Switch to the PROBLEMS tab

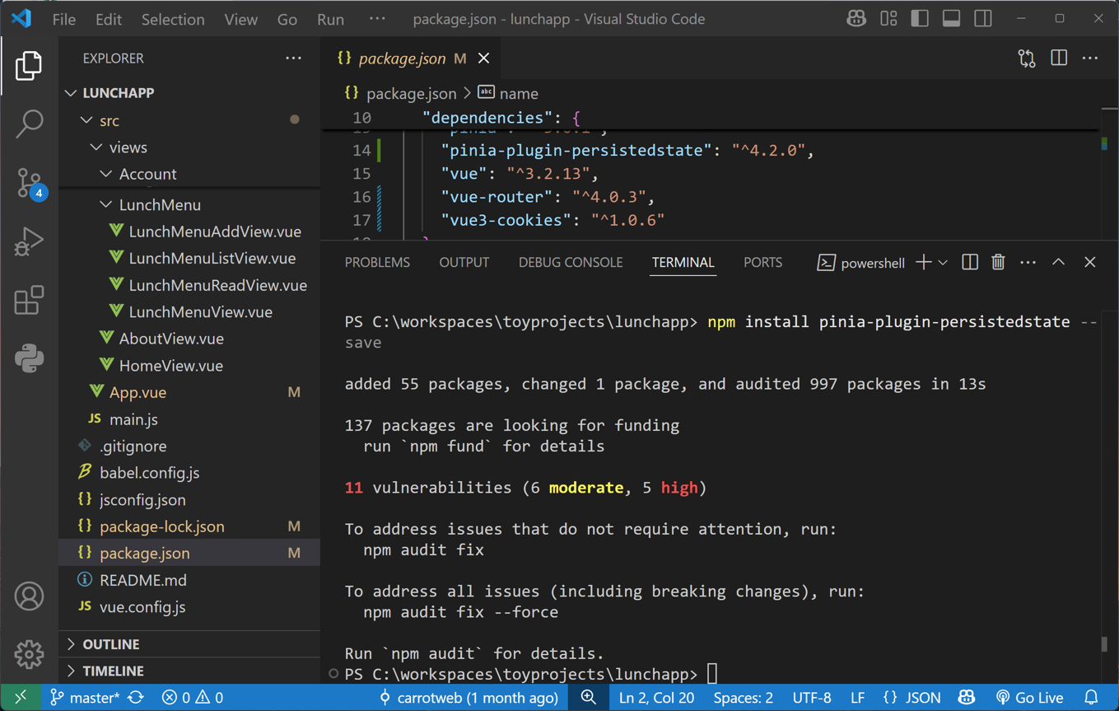point(377,263)
